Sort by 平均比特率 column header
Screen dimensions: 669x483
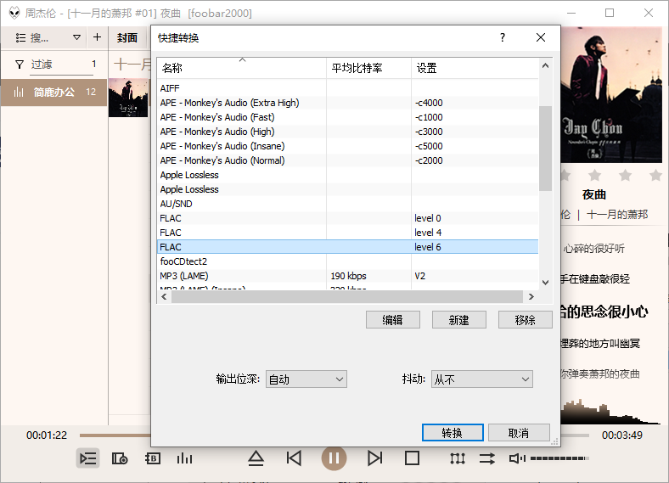pos(369,68)
